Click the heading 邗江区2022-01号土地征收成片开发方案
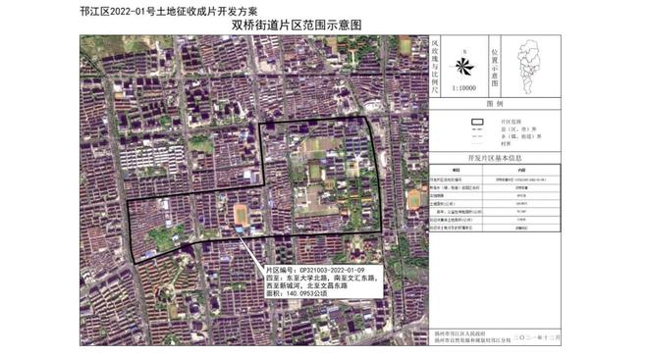648x357 pixels. (169, 11)
